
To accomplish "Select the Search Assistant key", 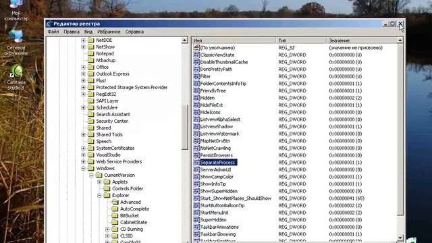I will click(x=113, y=114).
